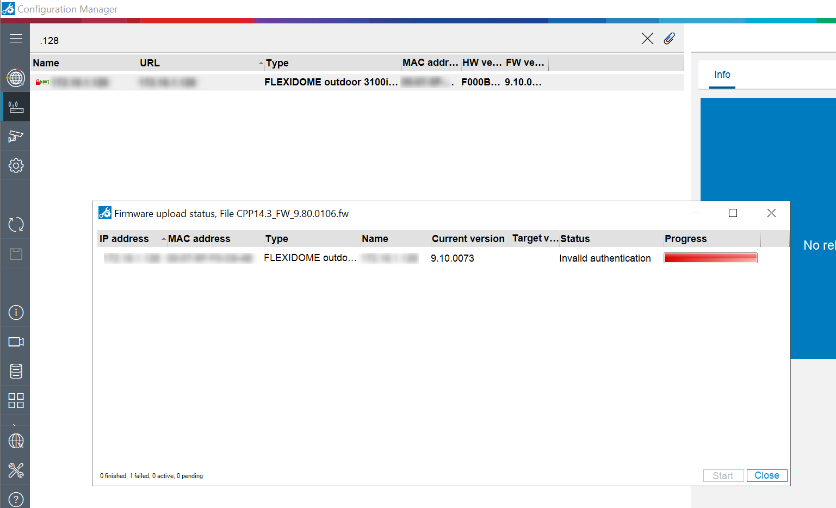Select the My Devices router icon
836x508 pixels.
click(x=16, y=107)
